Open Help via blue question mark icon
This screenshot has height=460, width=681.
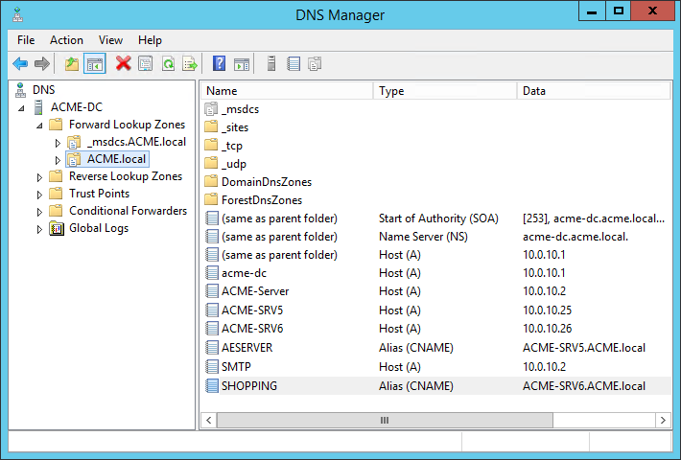click(219, 64)
